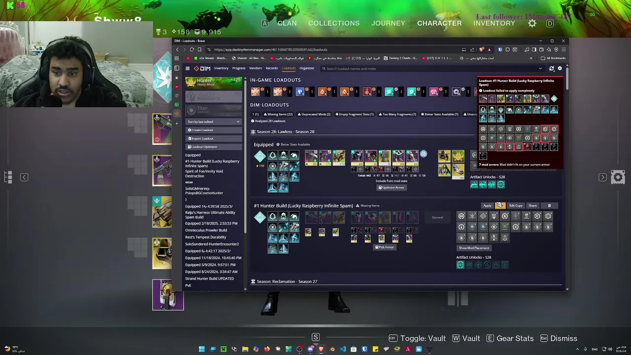Apply the #1 Hunter Build loadout

(487, 206)
